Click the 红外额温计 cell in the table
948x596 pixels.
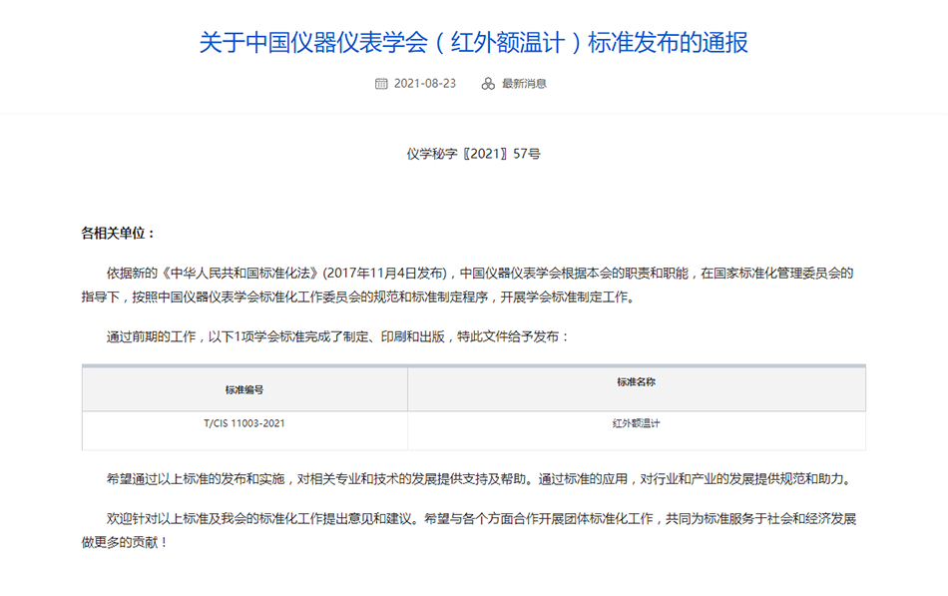coord(636,423)
